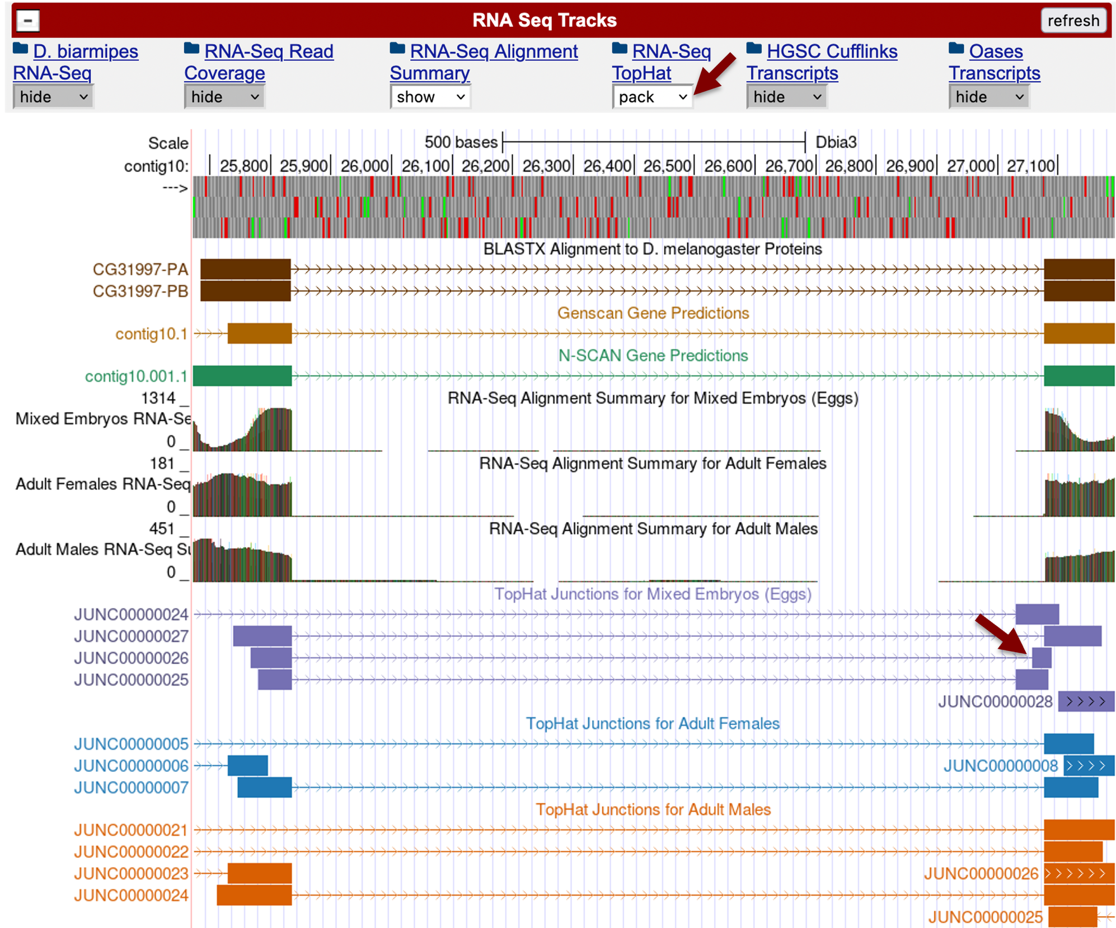Click the BLASTX Alignment to D. melanogaster Proteins title
The height and width of the screenshot is (928, 1116).
(x=653, y=249)
